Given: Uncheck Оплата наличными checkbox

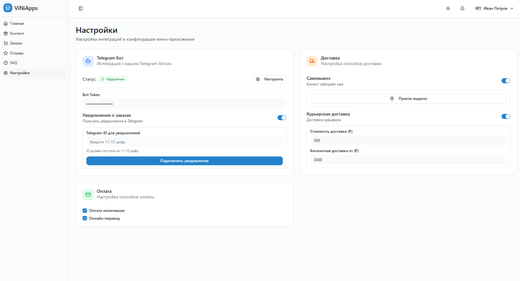Looking at the screenshot, I should tap(85, 211).
